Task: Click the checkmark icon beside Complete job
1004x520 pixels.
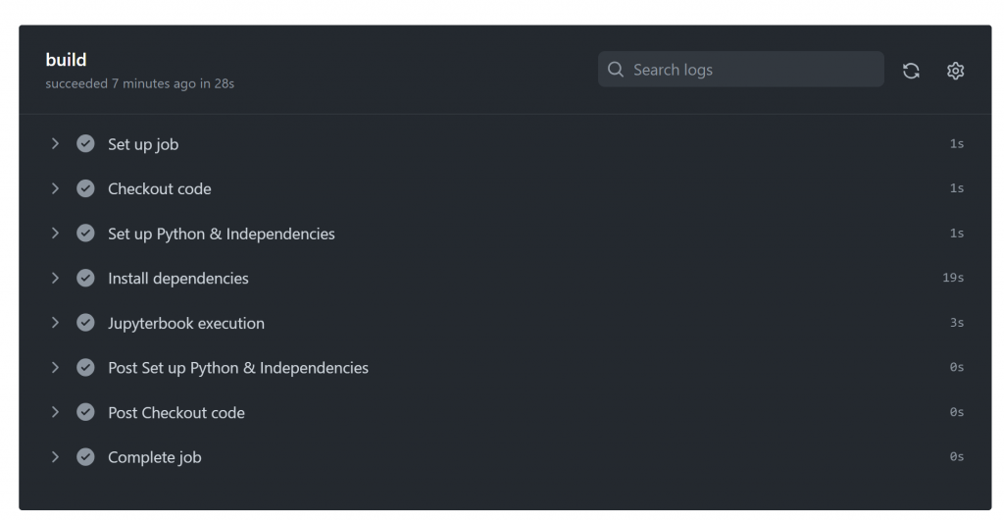Action: click(x=85, y=457)
